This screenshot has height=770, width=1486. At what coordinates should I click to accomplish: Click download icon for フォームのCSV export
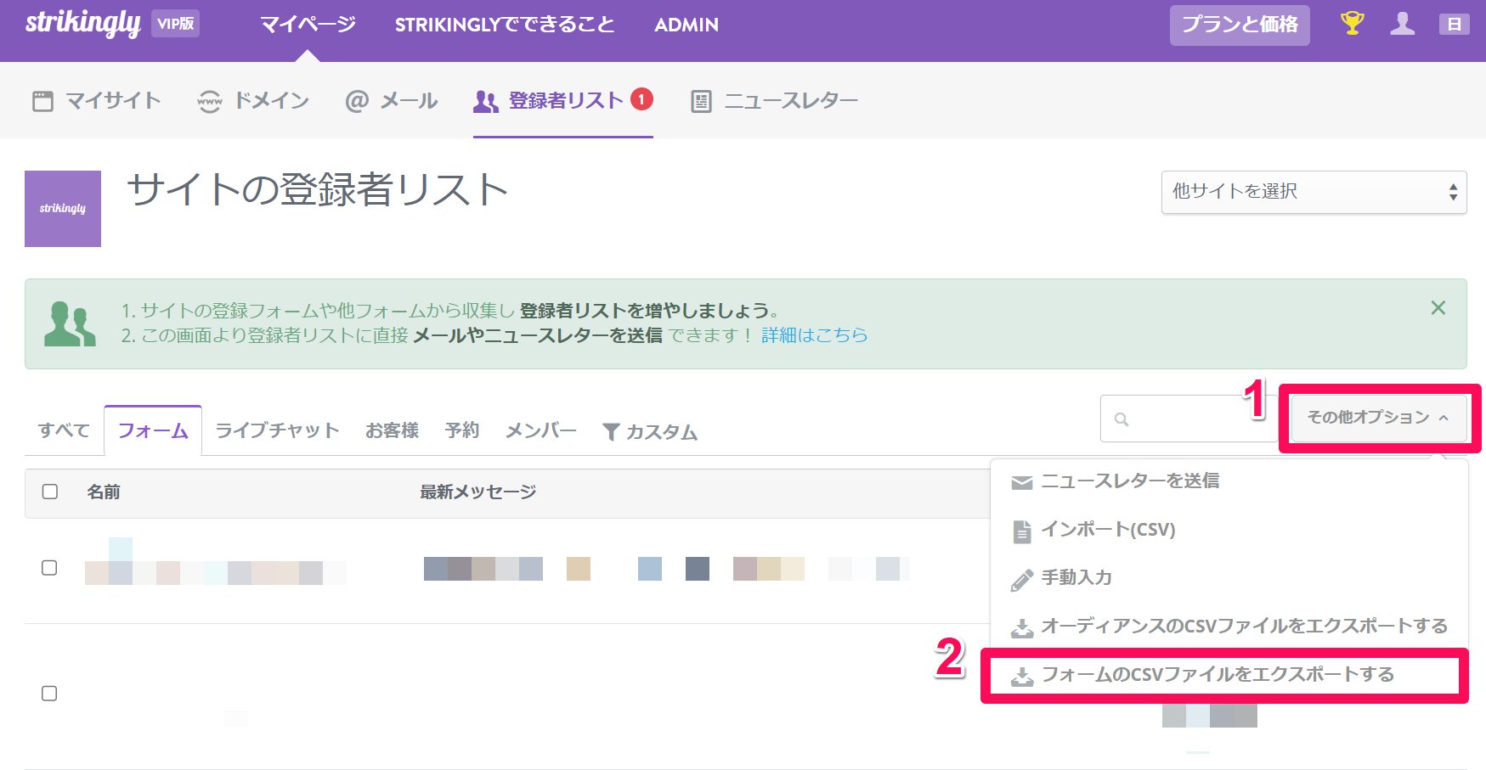[x=1022, y=677]
